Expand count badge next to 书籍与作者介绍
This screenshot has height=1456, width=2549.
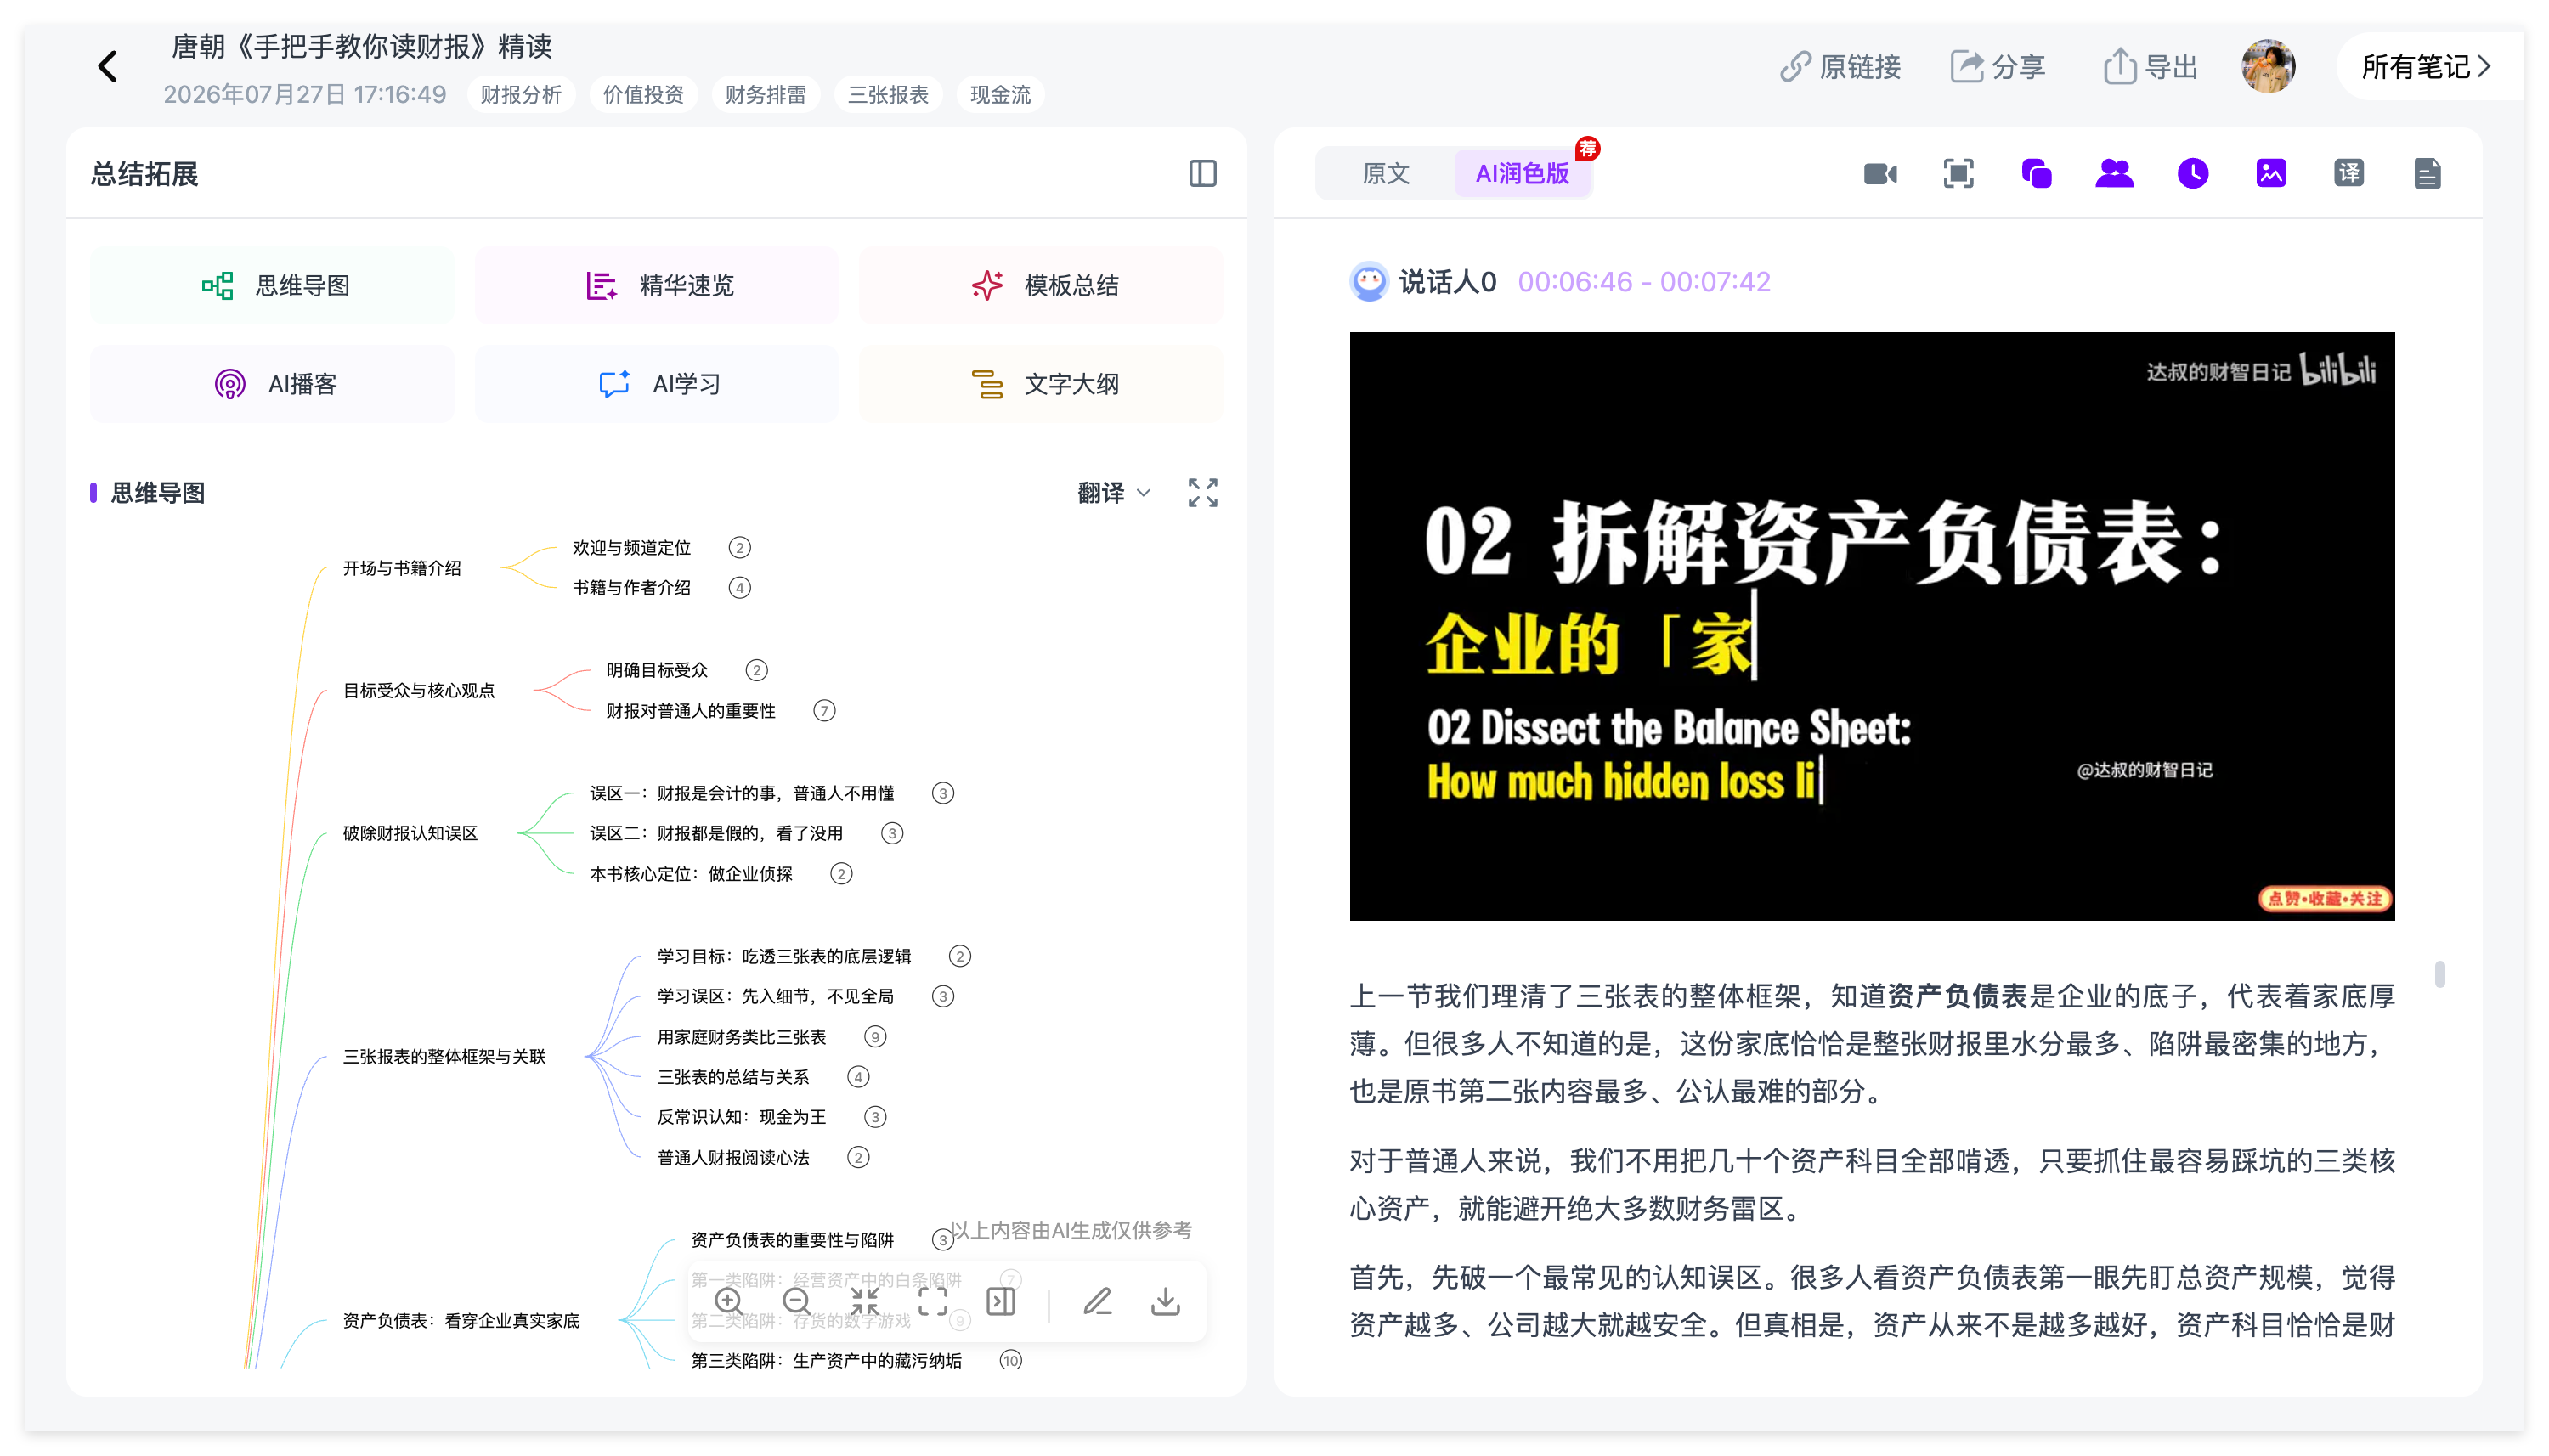(x=739, y=587)
